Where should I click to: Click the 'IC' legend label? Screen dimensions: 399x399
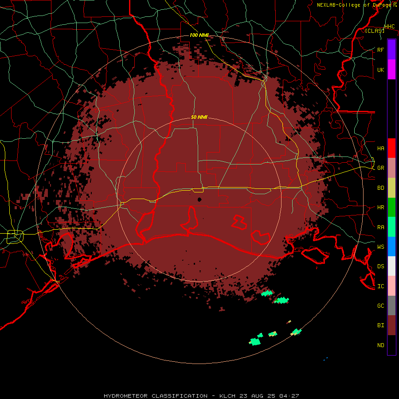pos(380,286)
